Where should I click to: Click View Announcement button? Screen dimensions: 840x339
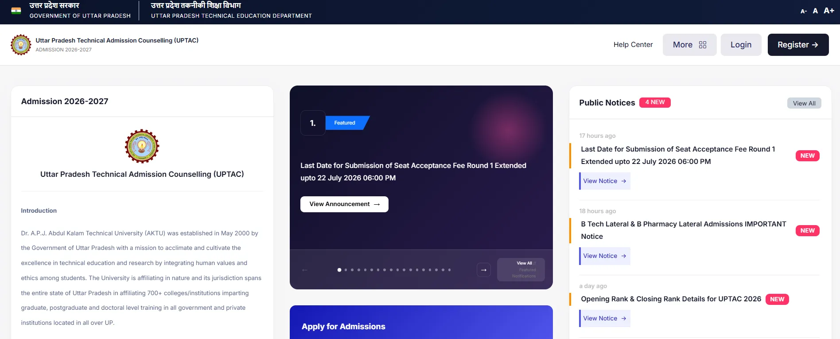pyautogui.click(x=344, y=204)
